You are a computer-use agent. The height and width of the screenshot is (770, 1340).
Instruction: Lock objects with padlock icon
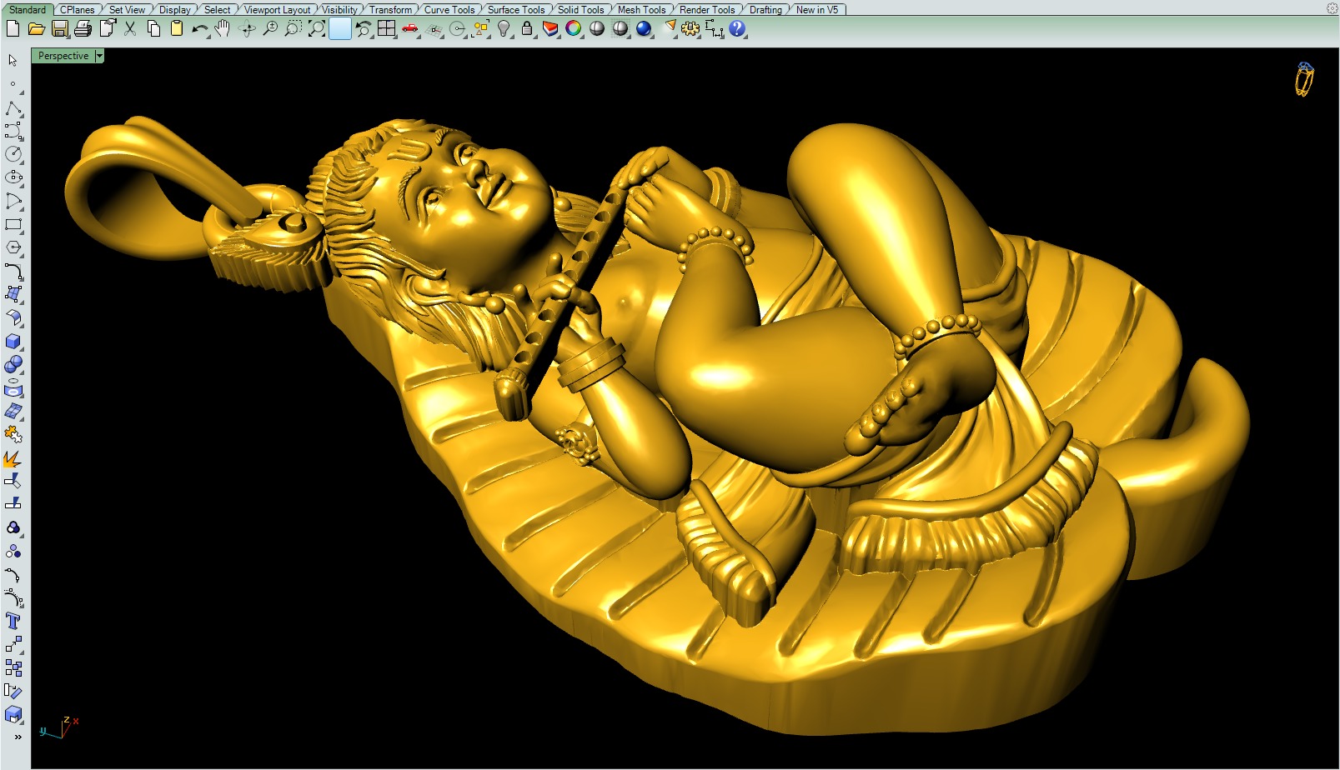(x=527, y=28)
